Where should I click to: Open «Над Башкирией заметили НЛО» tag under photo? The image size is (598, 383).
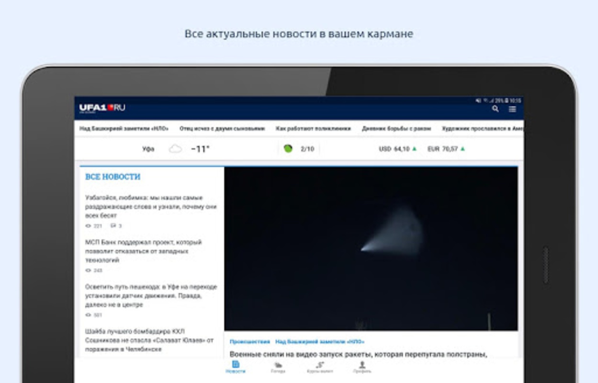(x=320, y=342)
